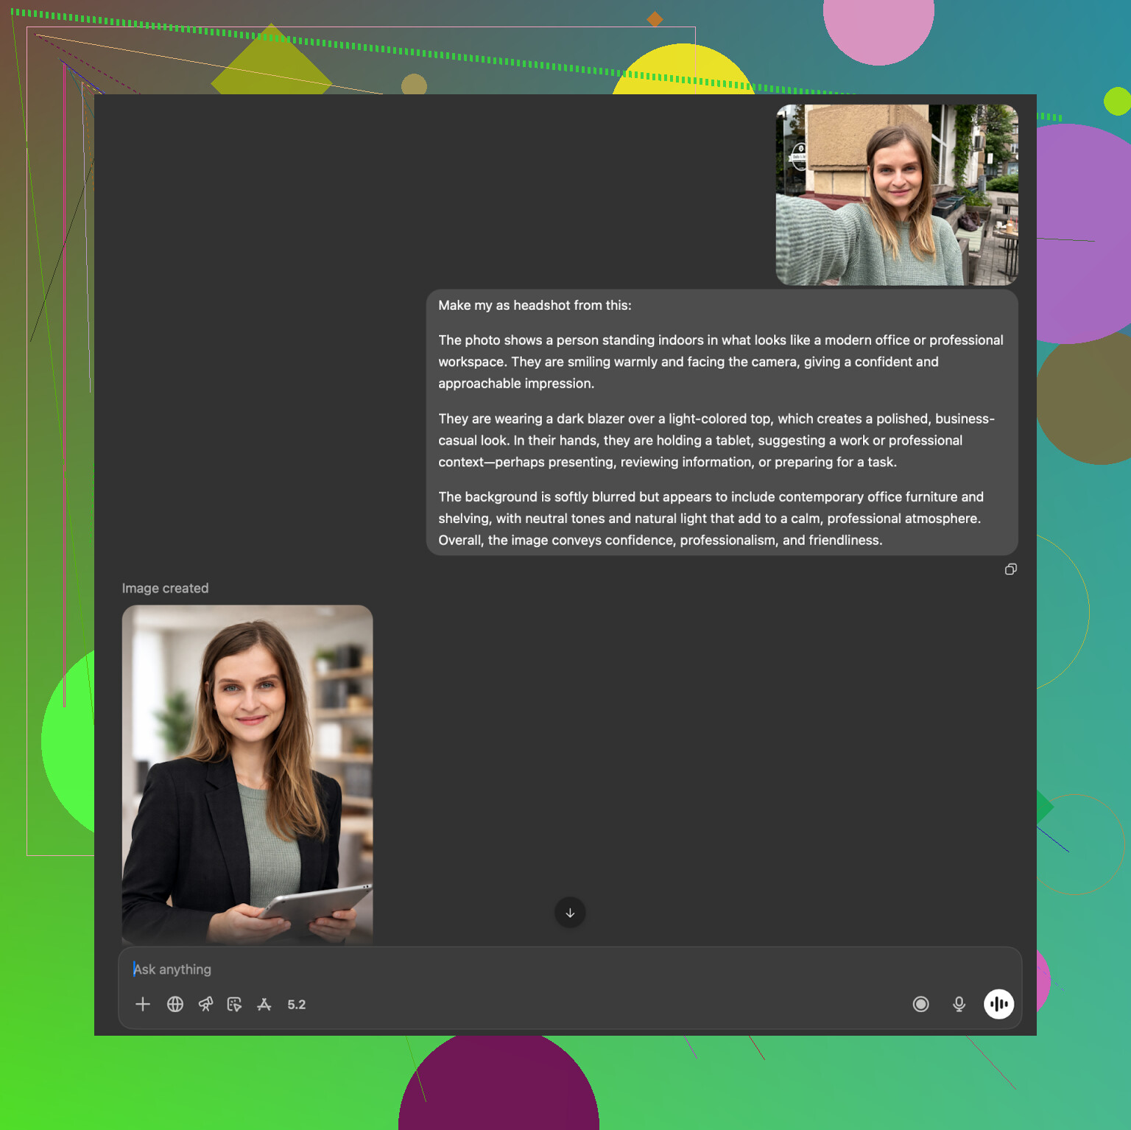Expand the Image created status label
1131x1130 pixels.
tap(165, 588)
